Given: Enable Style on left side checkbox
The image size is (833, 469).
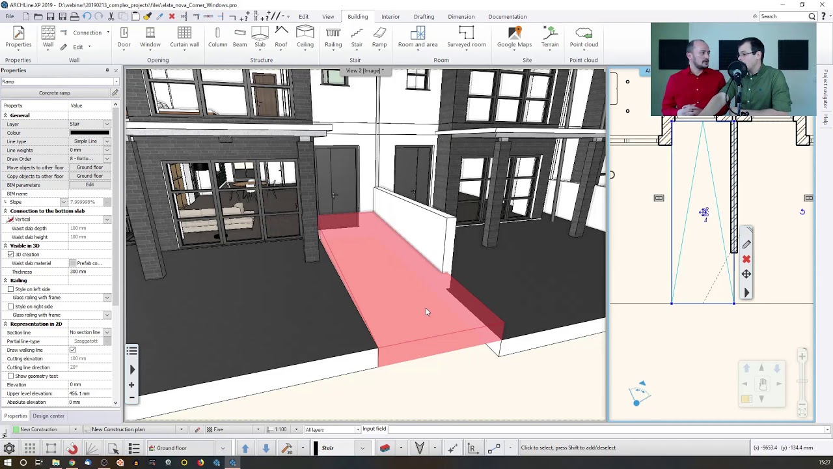Looking at the screenshot, I should (x=10, y=289).
